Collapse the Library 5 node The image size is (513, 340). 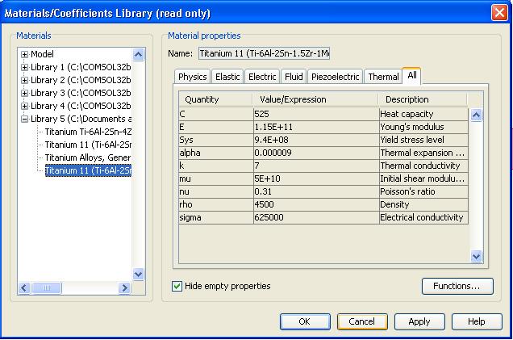coord(24,120)
